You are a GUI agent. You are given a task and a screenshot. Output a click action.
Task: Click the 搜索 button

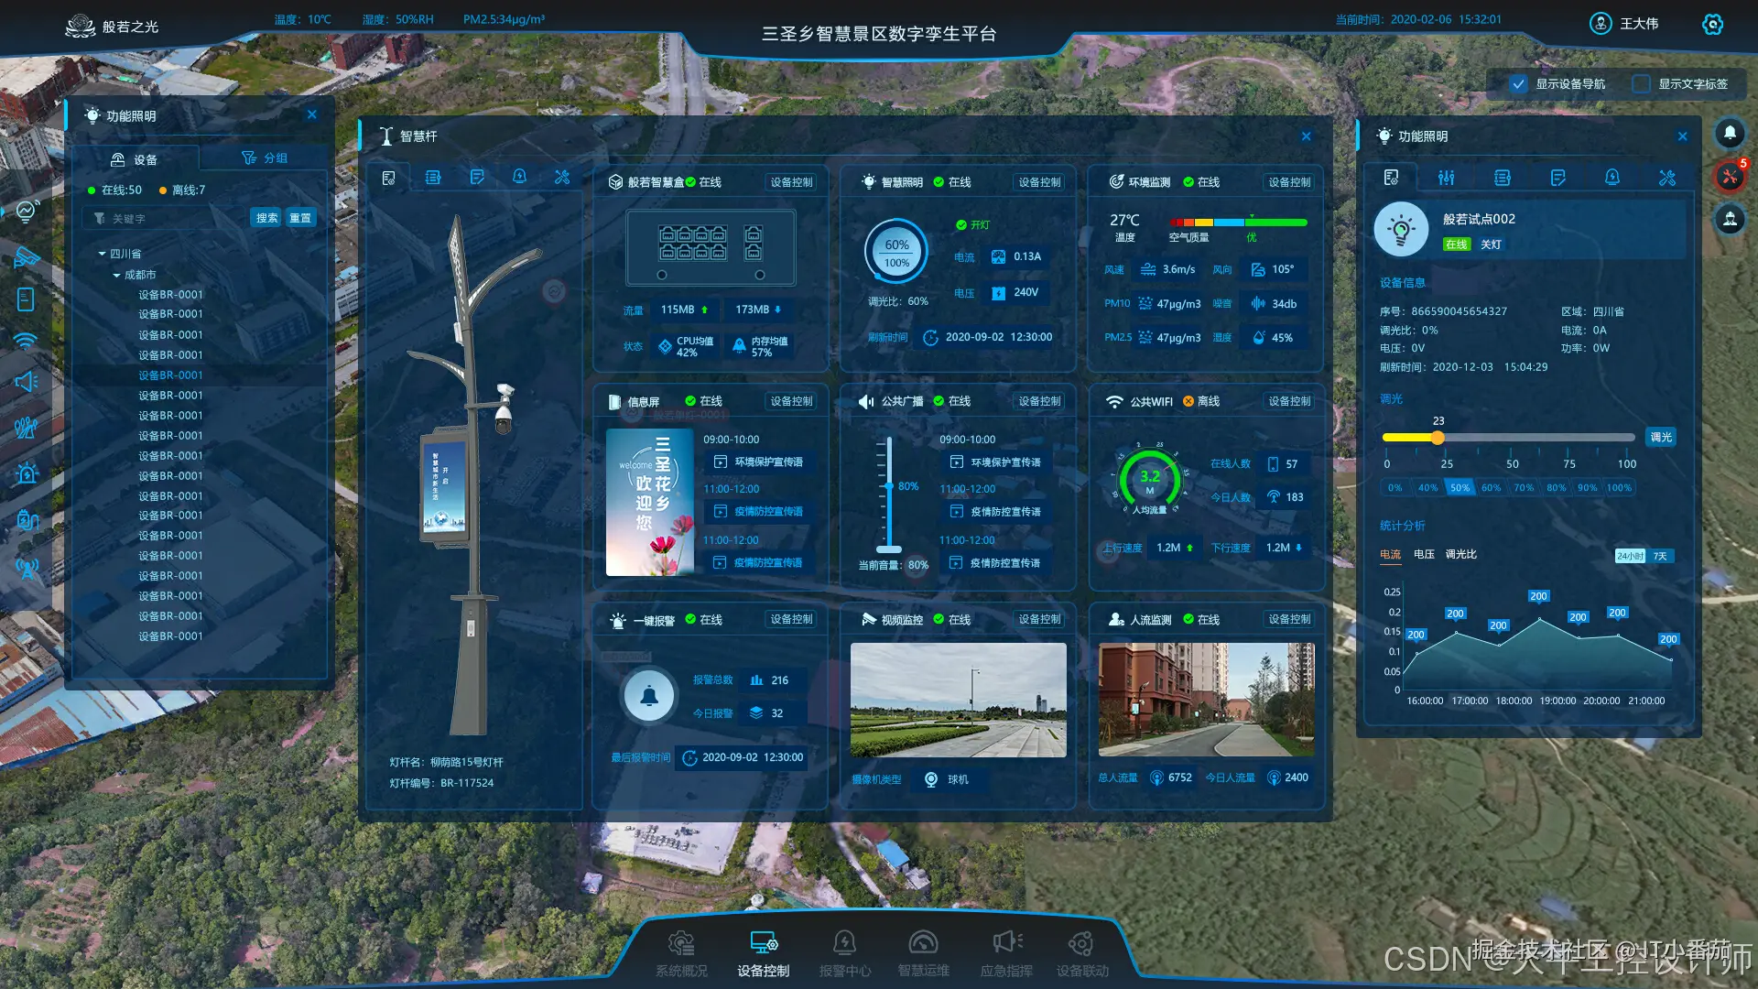coord(266,218)
